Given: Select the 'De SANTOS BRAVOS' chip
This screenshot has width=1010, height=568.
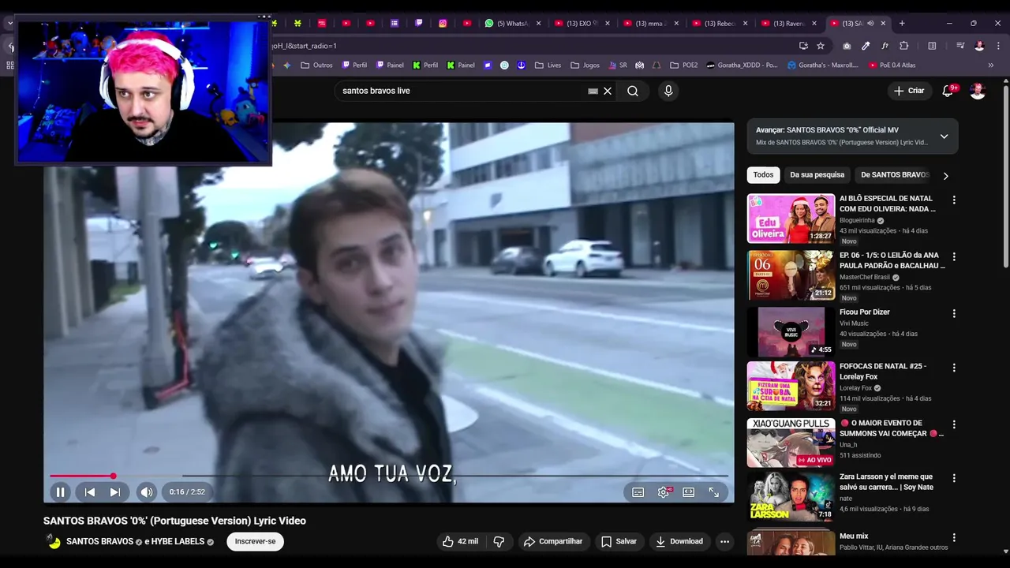Looking at the screenshot, I should coord(895,175).
